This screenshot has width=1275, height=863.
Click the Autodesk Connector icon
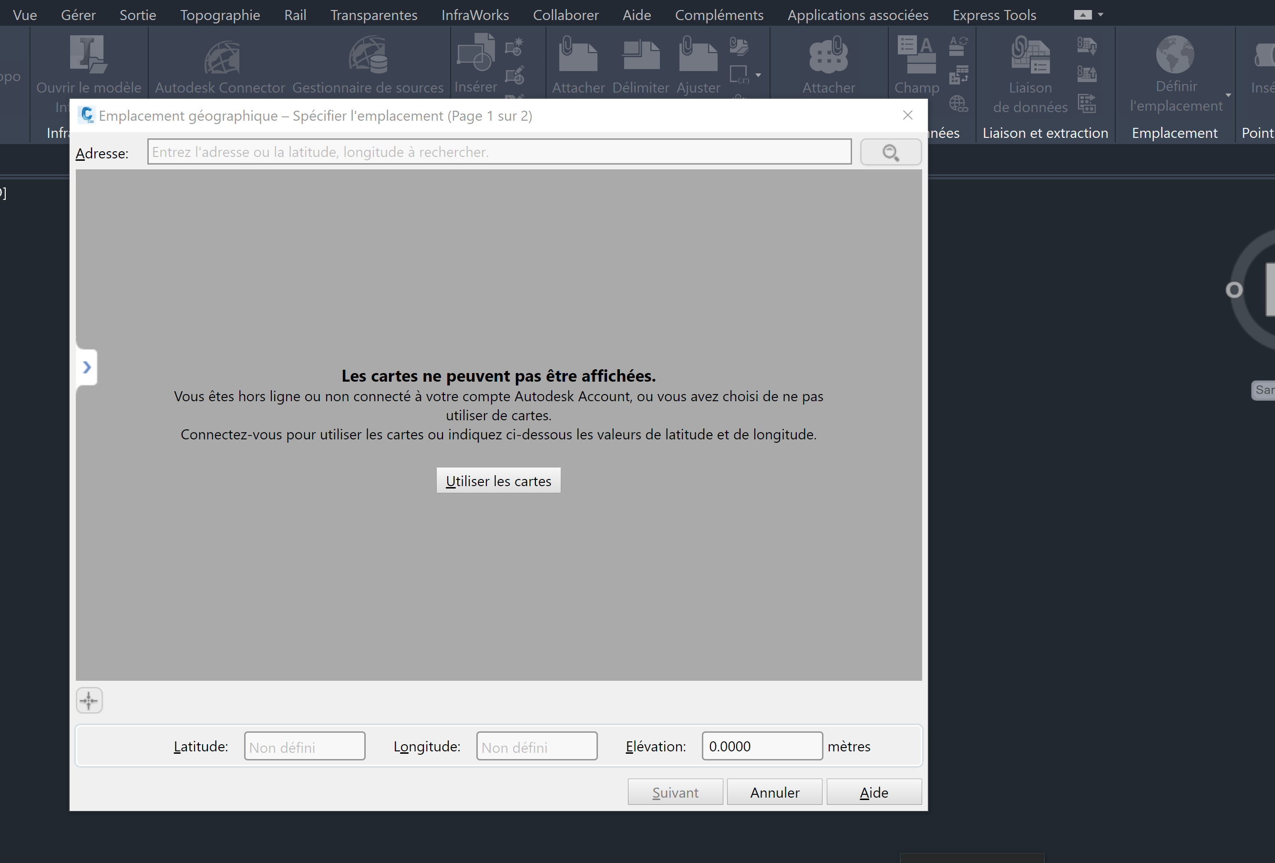222,57
